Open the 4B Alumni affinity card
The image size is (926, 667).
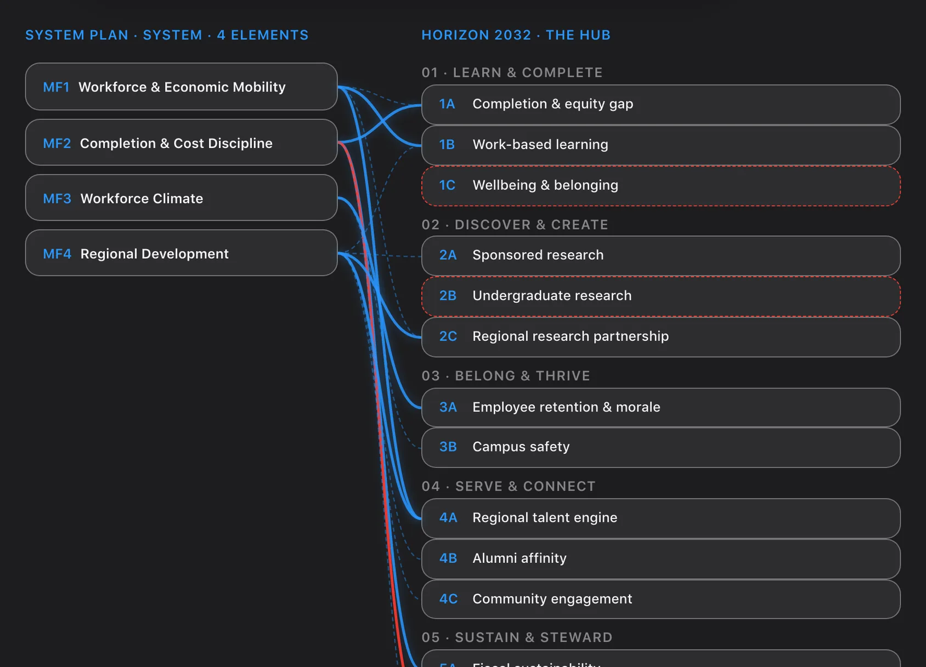(660, 558)
